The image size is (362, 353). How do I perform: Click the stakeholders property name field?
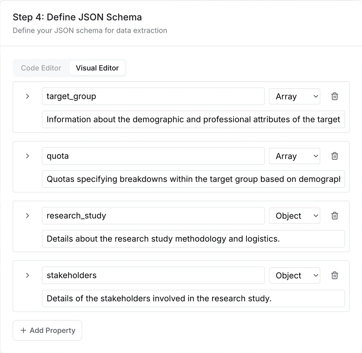point(153,275)
